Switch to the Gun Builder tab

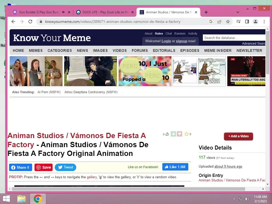(x=39, y=12)
